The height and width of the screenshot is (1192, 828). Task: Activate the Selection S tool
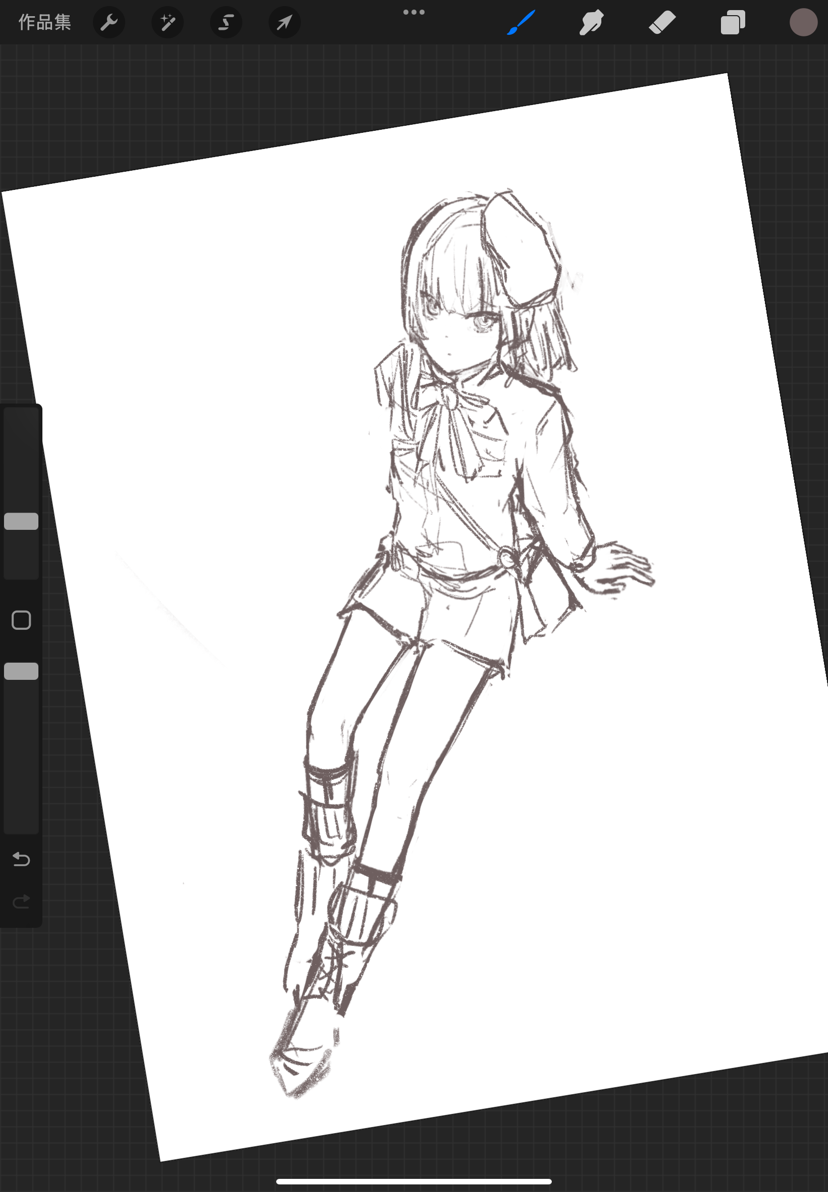point(226,22)
